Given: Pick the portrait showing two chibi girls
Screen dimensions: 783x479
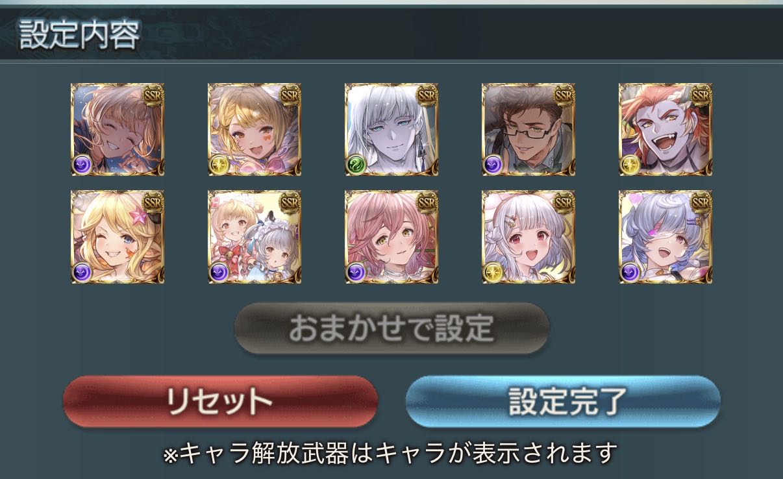Looking at the screenshot, I should (x=255, y=237).
